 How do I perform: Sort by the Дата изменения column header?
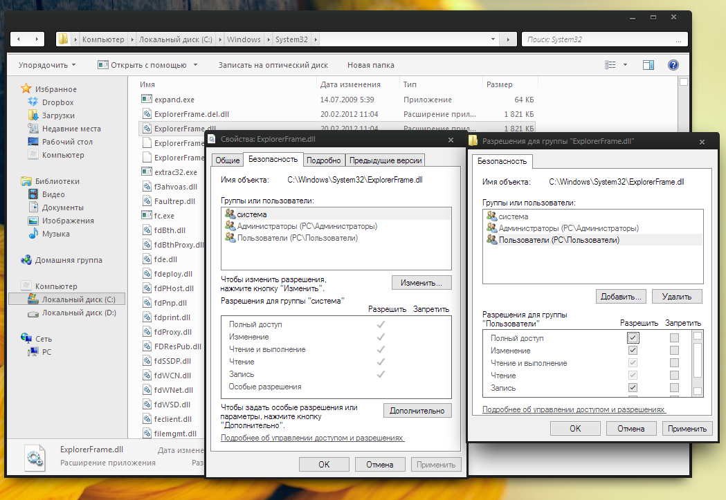click(350, 84)
